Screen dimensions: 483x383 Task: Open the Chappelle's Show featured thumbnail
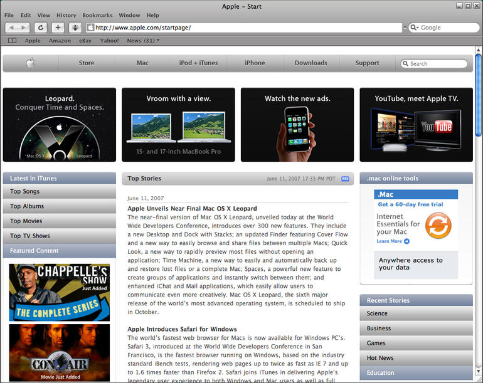pos(59,292)
